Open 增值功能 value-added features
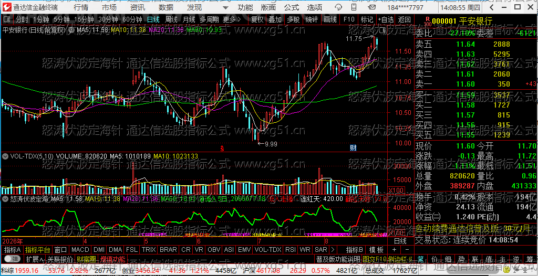Viewport: 538px width, 276px height. point(113,259)
